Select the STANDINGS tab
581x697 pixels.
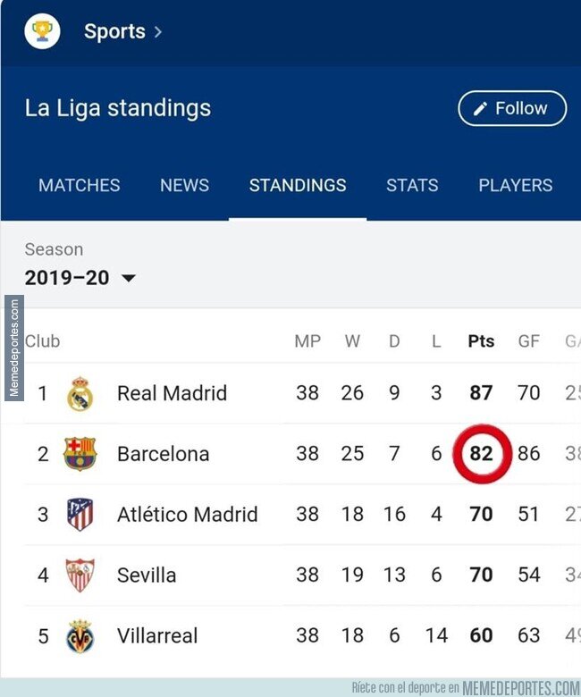coord(298,186)
